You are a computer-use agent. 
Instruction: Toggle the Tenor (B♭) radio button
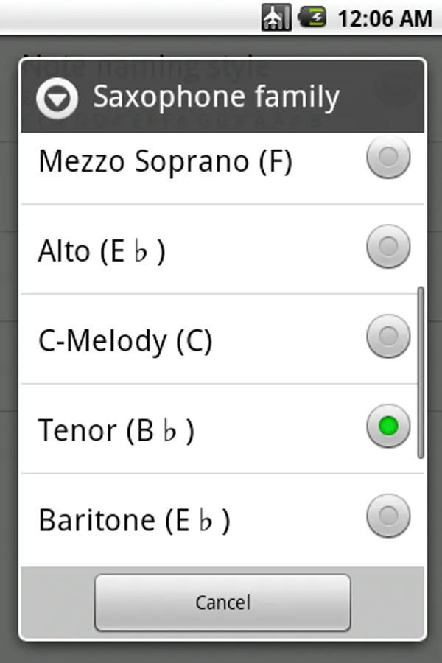[388, 426]
